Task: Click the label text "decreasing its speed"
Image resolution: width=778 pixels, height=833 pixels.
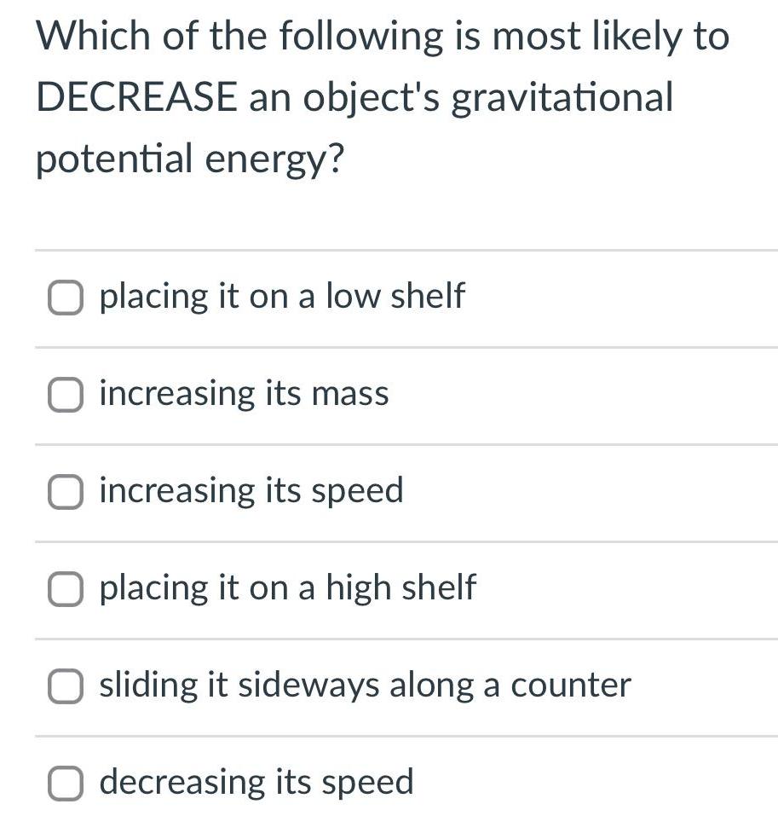Action: 256,781
